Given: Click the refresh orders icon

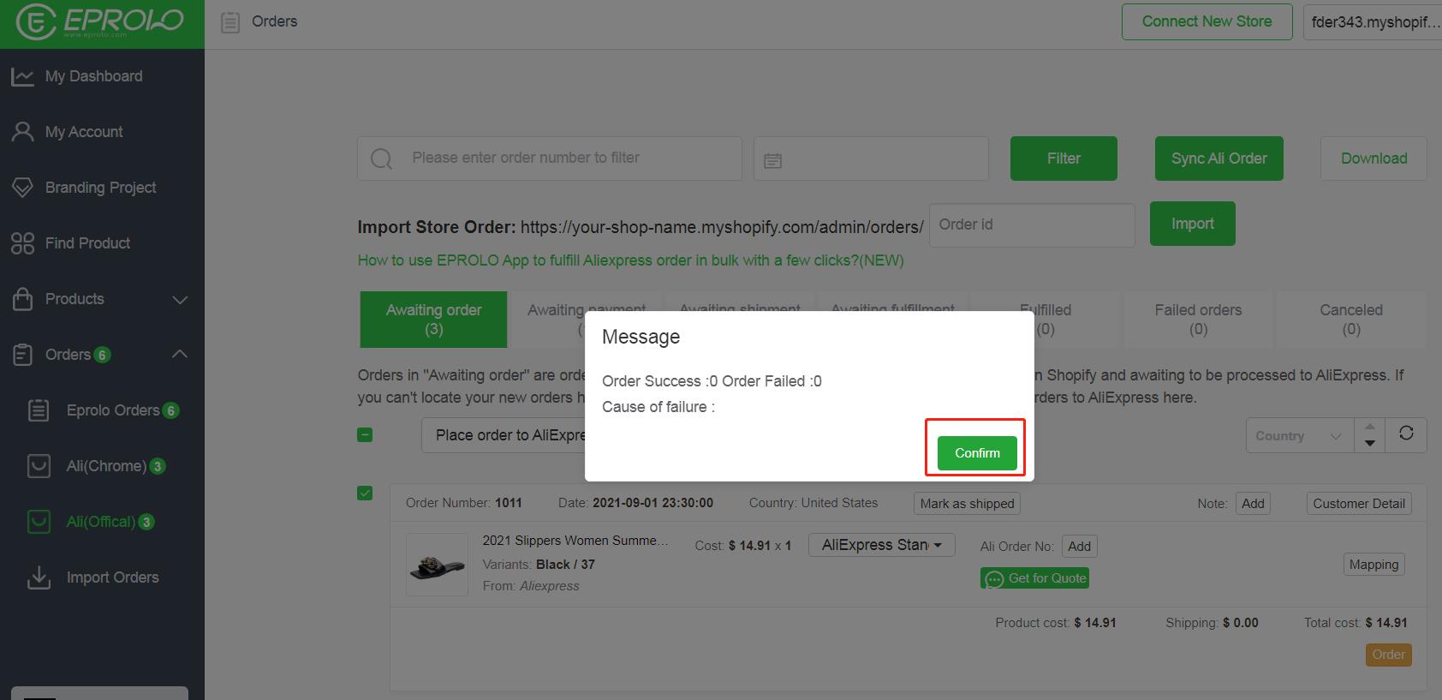Looking at the screenshot, I should [x=1406, y=433].
